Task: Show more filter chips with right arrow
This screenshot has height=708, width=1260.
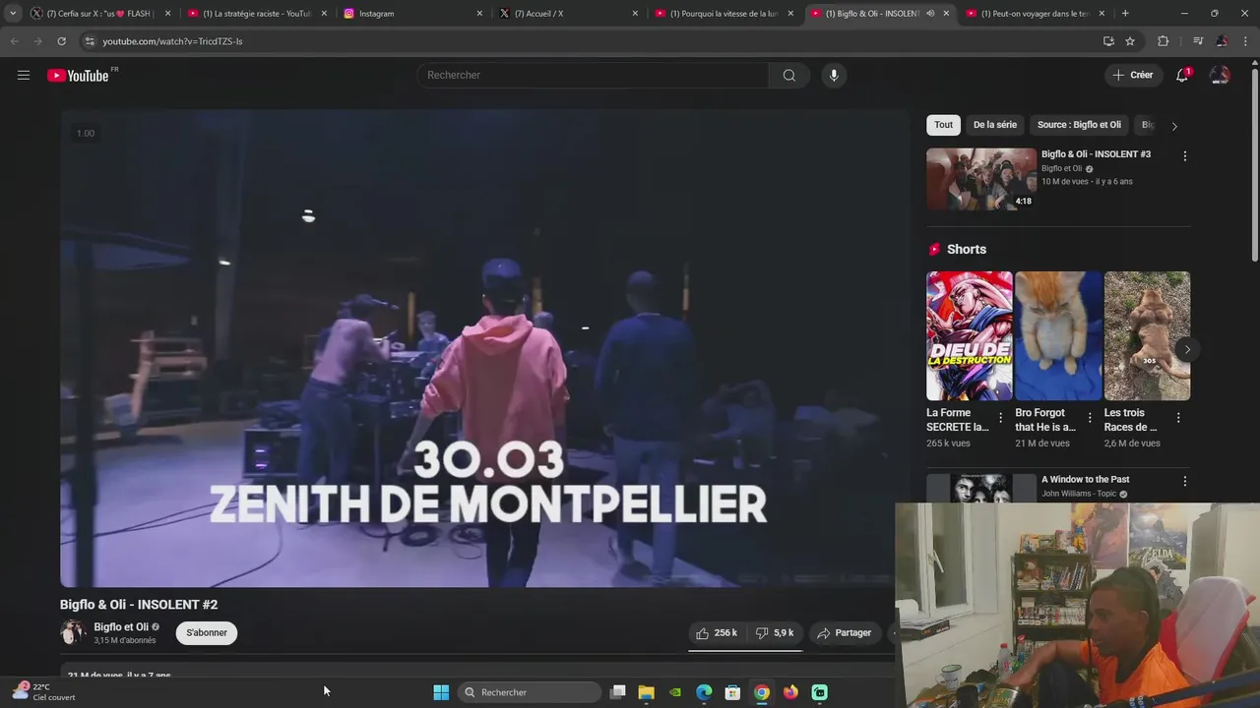Action: pyautogui.click(x=1173, y=126)
